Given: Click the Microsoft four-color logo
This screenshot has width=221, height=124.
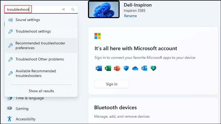Looking at the screenshot, I should pyautogui.click(x=97, y=36).
